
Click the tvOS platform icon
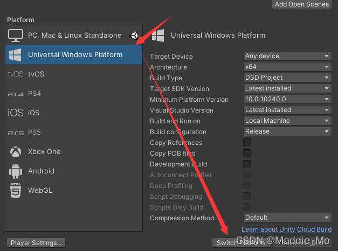click(16, 74)
